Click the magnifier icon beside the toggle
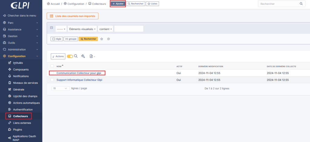The width and height of the screenshot is (310, 142). 76,56
